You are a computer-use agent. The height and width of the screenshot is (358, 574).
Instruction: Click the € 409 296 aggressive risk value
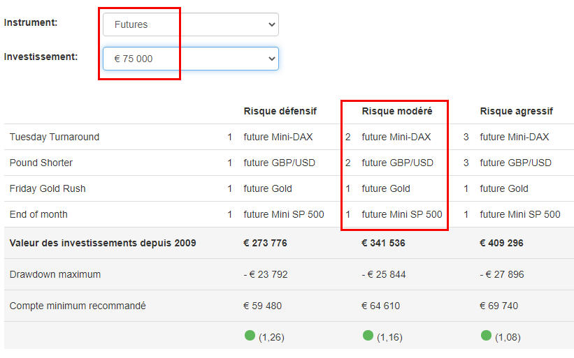[x=501, y=243]
